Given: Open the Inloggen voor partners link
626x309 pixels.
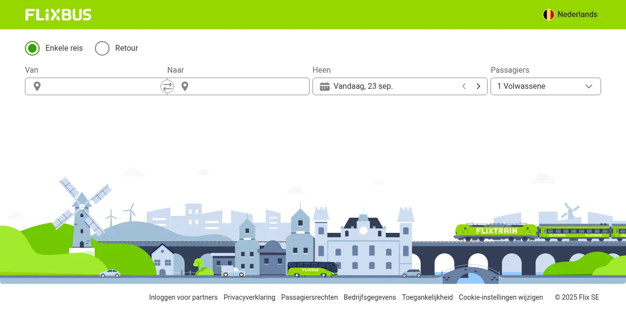Looking at the screenshot, I should (183, 297).
